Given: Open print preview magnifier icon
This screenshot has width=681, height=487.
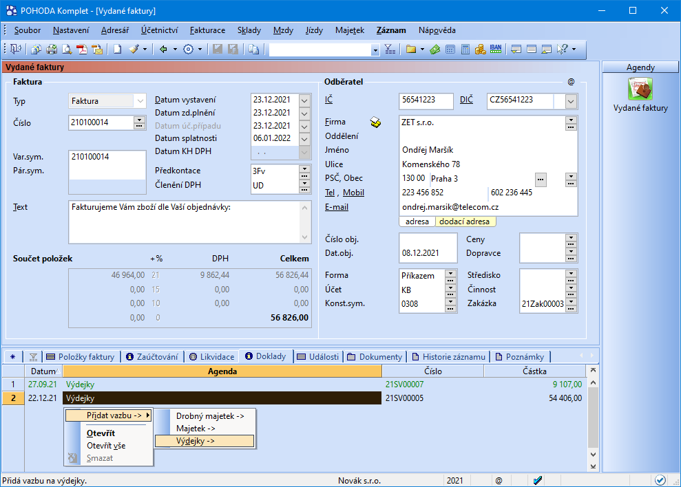Looking at the screenshot, I should coord(67,50).
